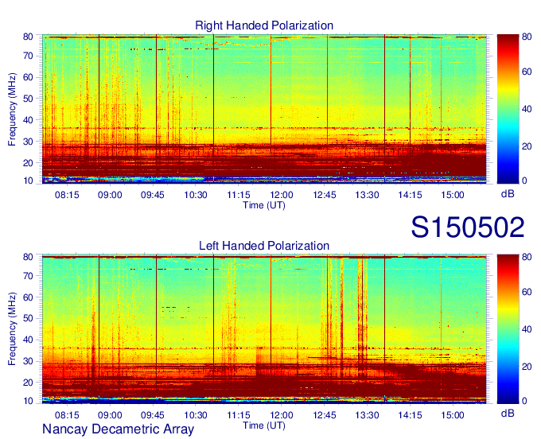The height and width of the screenshot is (439, 541).
Task: Click 10 MHz frequency tick of Left Handed plot
Action: (x=28, y=401)
